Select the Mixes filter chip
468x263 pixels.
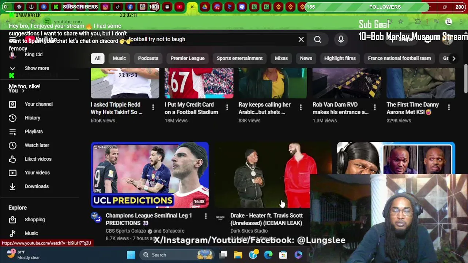(x=281, y=58)
